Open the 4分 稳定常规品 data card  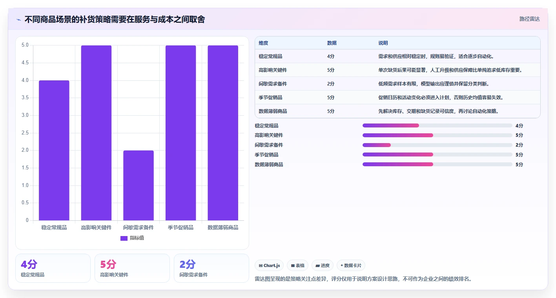[53, 268]
